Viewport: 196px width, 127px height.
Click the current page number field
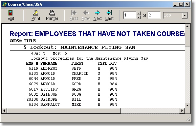tap(130, 15)
